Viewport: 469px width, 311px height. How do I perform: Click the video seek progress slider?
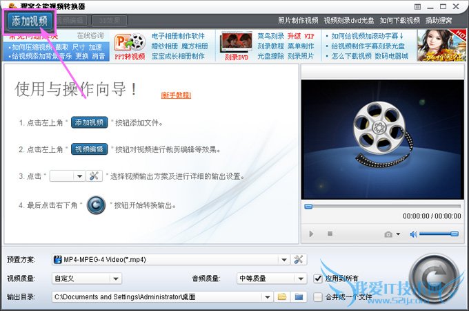point(383,207)
